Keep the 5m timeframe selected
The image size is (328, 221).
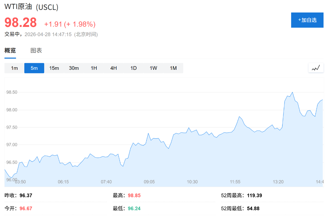pos(34,68)
